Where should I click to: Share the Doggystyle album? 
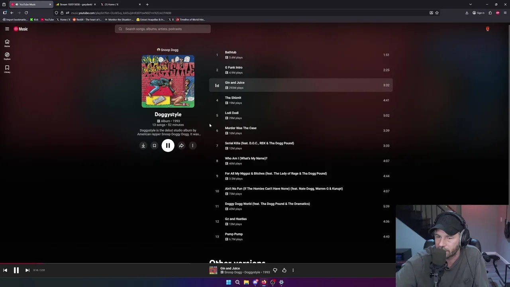(181, 145)
